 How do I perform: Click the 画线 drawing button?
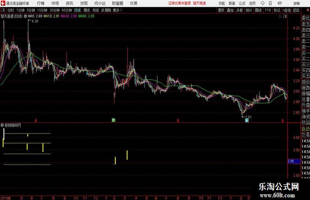point(258,10)
